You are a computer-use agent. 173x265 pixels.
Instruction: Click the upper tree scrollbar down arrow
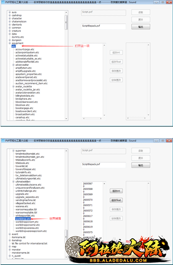(66, 119)
